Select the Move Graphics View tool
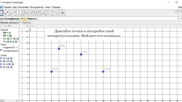182x102 pixels. click(x=63, y=13)
